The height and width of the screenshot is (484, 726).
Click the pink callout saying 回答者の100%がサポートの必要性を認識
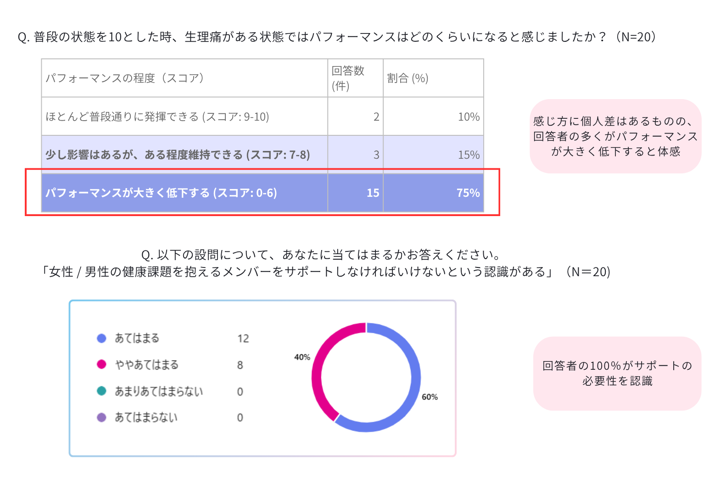pyautogui.click(x=617, y=373)
